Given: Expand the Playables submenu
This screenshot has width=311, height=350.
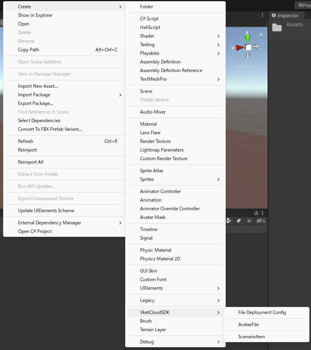Looking at the screenshot, I should click(175, 53).
